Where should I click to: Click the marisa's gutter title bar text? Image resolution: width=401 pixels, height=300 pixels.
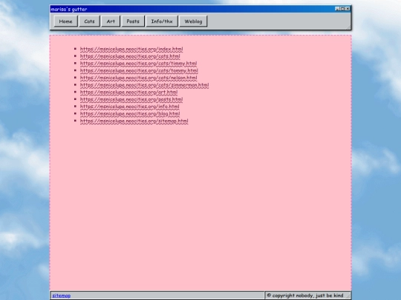click(69, 9)
